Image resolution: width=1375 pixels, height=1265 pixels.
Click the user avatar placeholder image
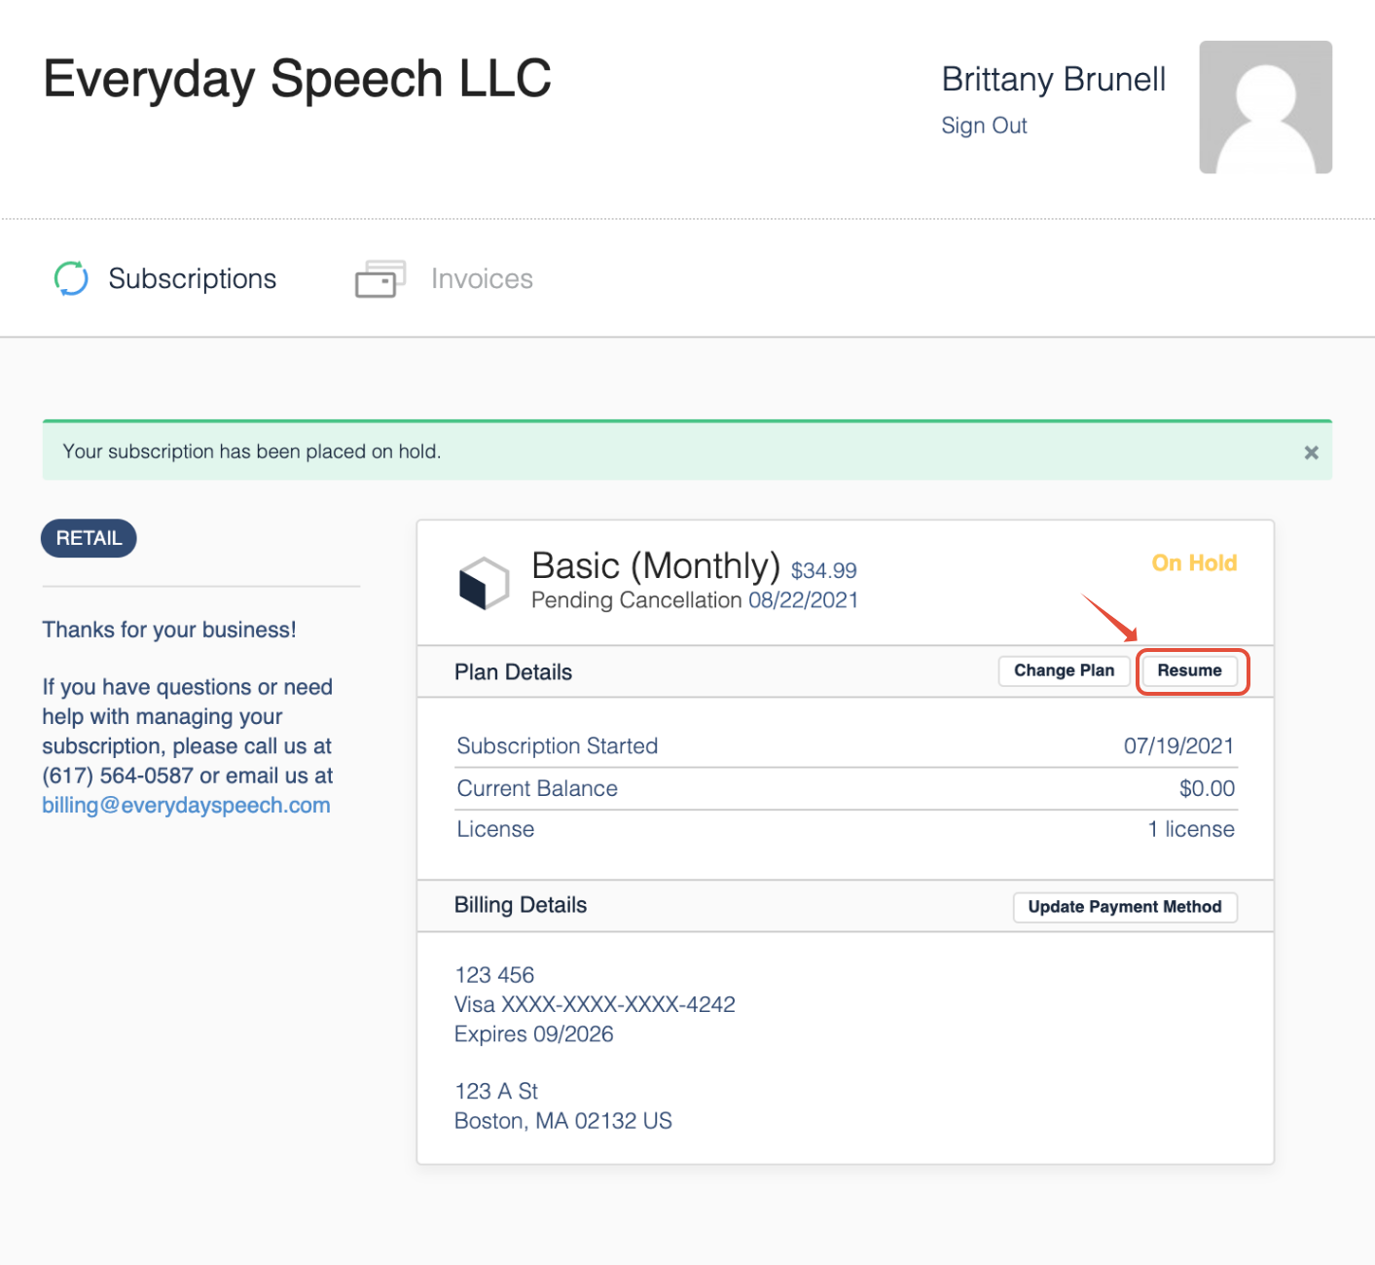click(x=1265, y=107)
